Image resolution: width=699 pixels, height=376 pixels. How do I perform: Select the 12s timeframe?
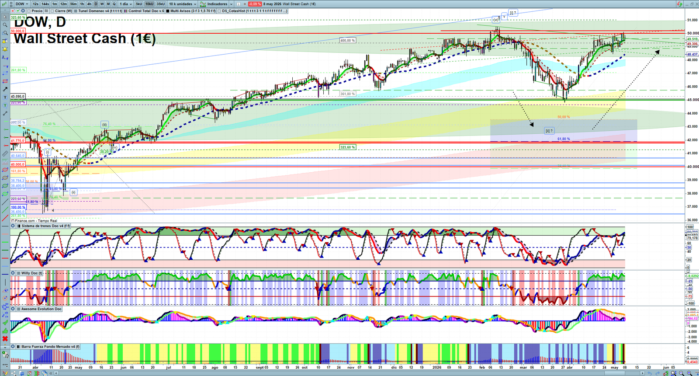coord(35,4)
